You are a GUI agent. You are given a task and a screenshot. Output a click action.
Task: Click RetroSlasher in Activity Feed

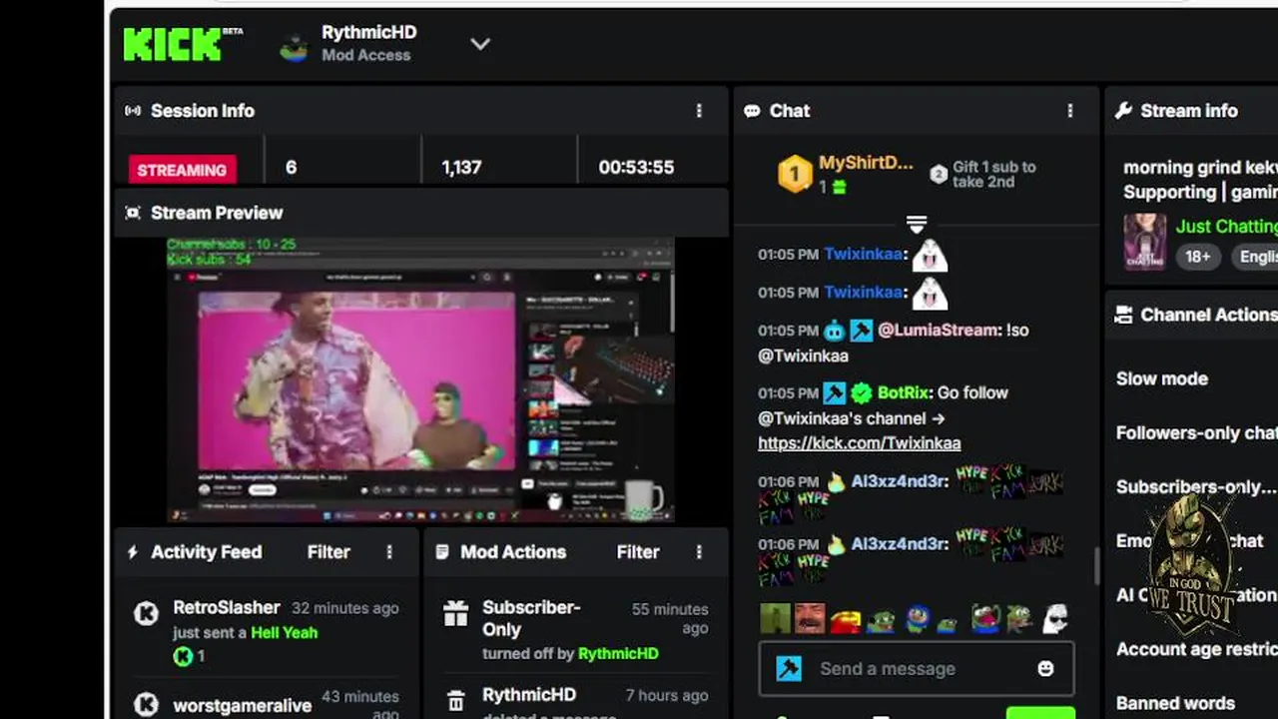point(227,607)
